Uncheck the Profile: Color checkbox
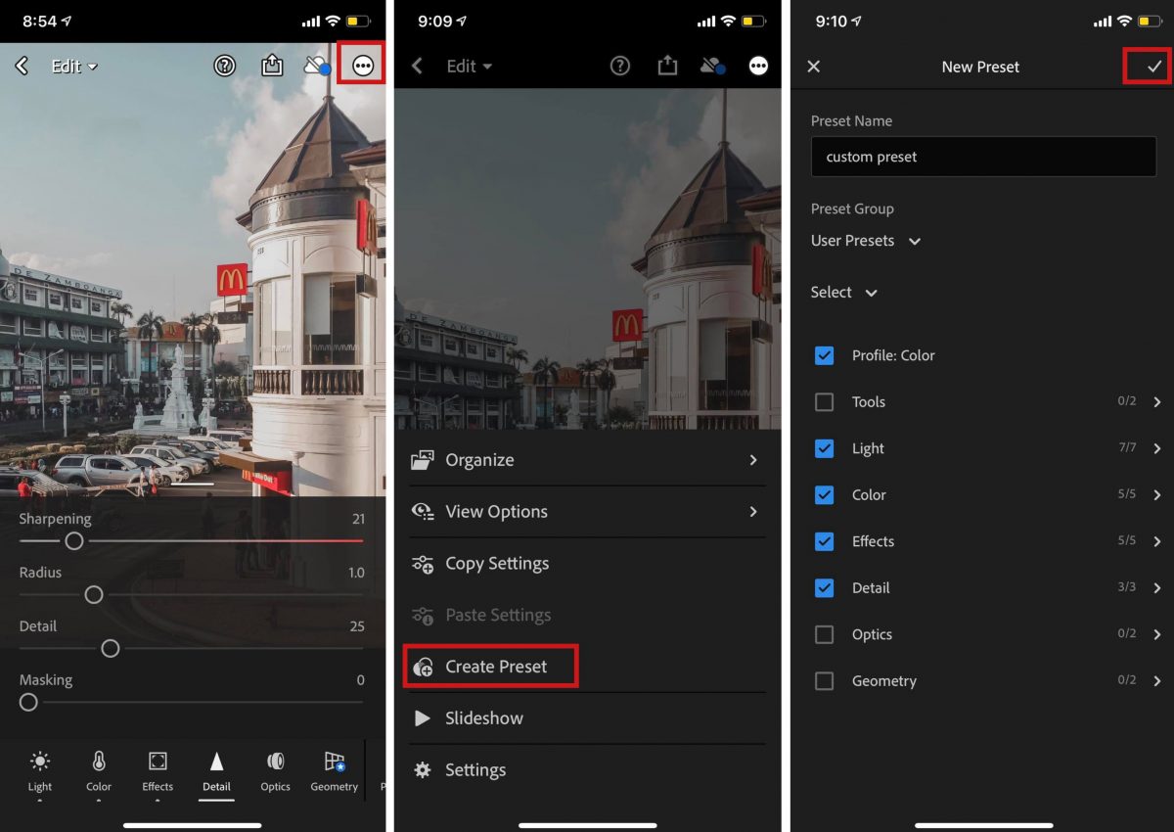1174x832 pixels. pos(825,355)
